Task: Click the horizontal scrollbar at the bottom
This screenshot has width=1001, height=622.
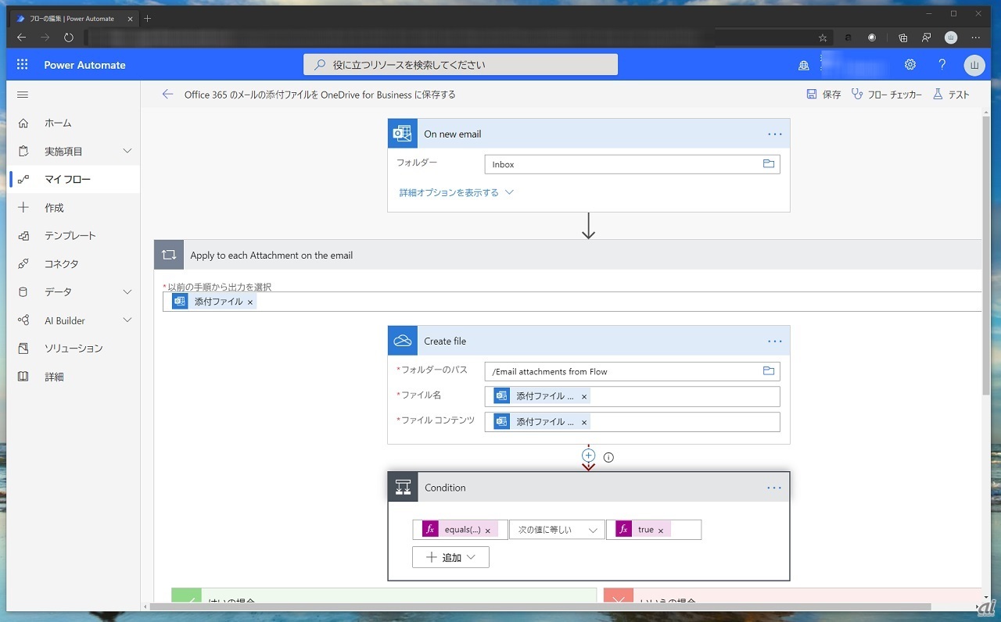Action: pyautogui.click(x=540, y=606)
